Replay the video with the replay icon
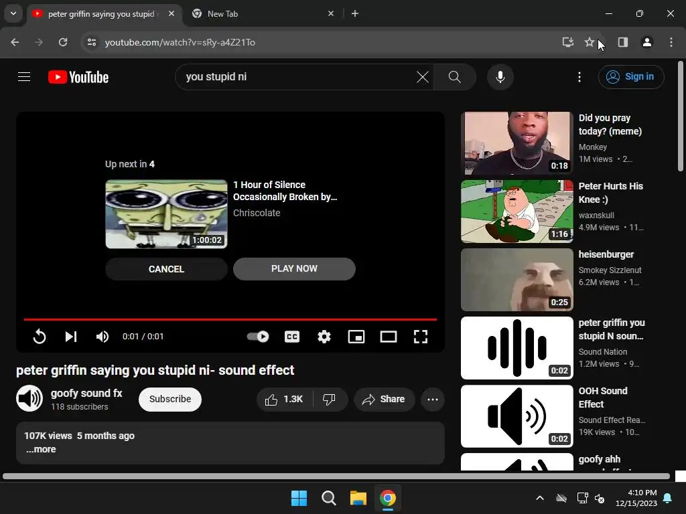Image resolution: width=686 pixels, height=514 pixels. coord(40,337)
